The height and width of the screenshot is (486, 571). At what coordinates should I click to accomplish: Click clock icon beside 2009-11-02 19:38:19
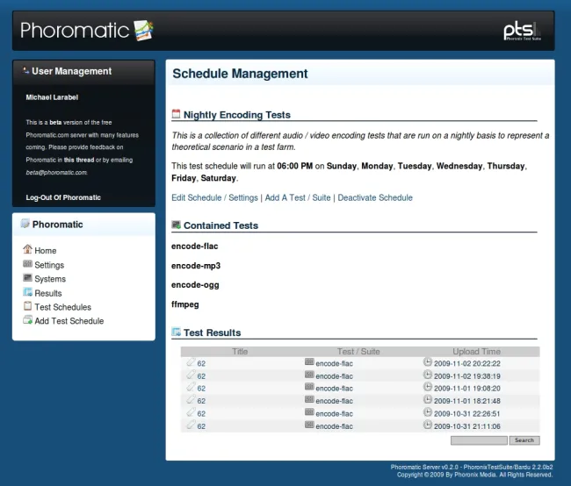click(x=427, y=375)
